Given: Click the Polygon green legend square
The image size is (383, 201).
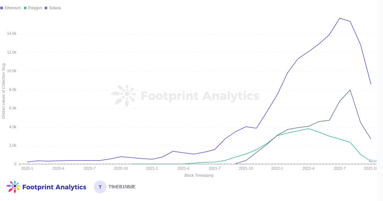Looking at the screenshot, I should 25,8.
